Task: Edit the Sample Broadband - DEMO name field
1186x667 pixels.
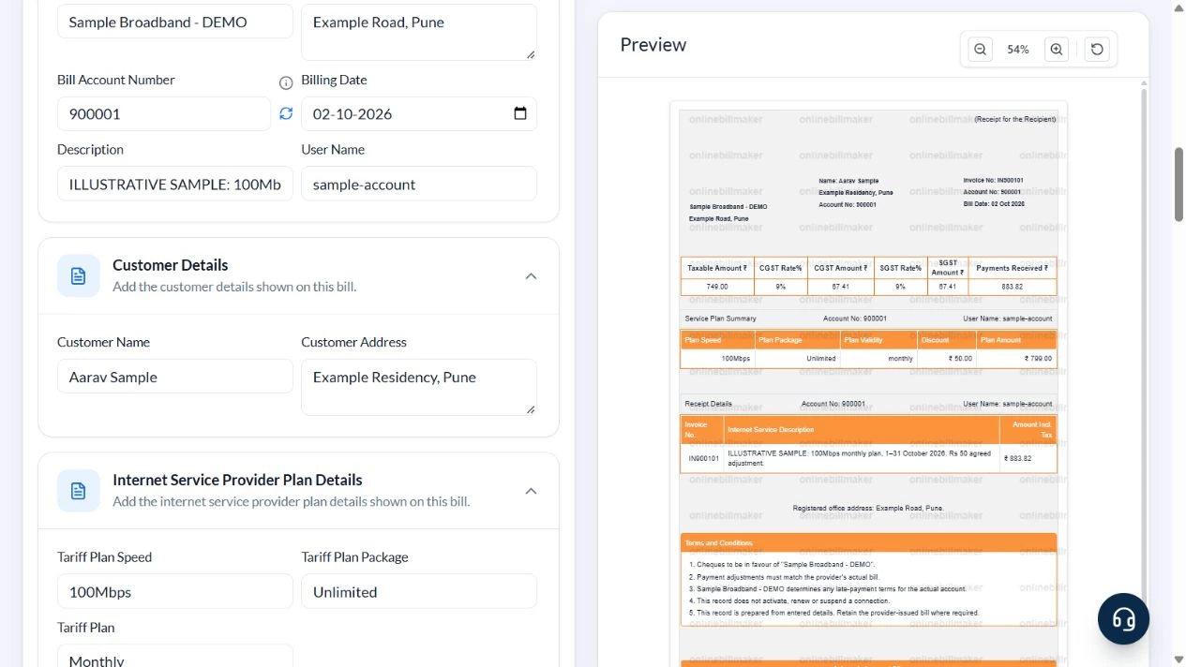Action: [x=175, y=22]
